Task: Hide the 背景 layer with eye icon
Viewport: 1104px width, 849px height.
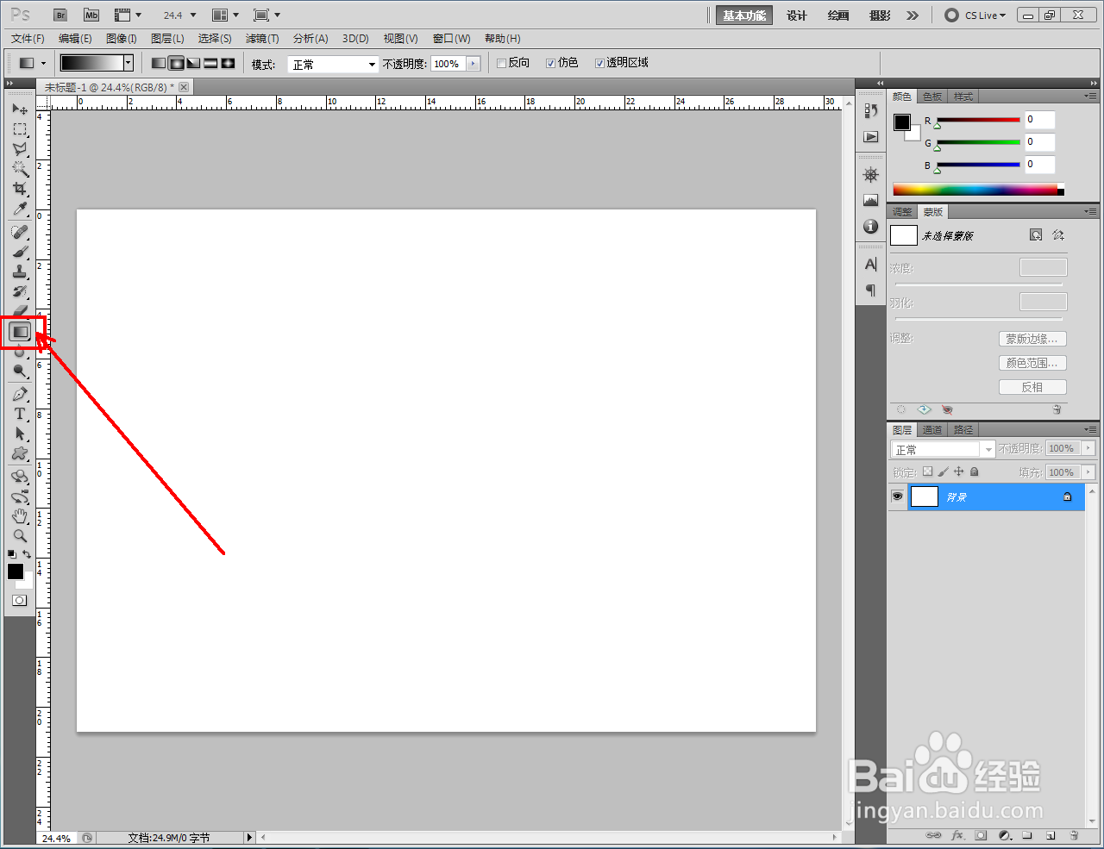Action: pyautogui.click(x=897, y=496)
